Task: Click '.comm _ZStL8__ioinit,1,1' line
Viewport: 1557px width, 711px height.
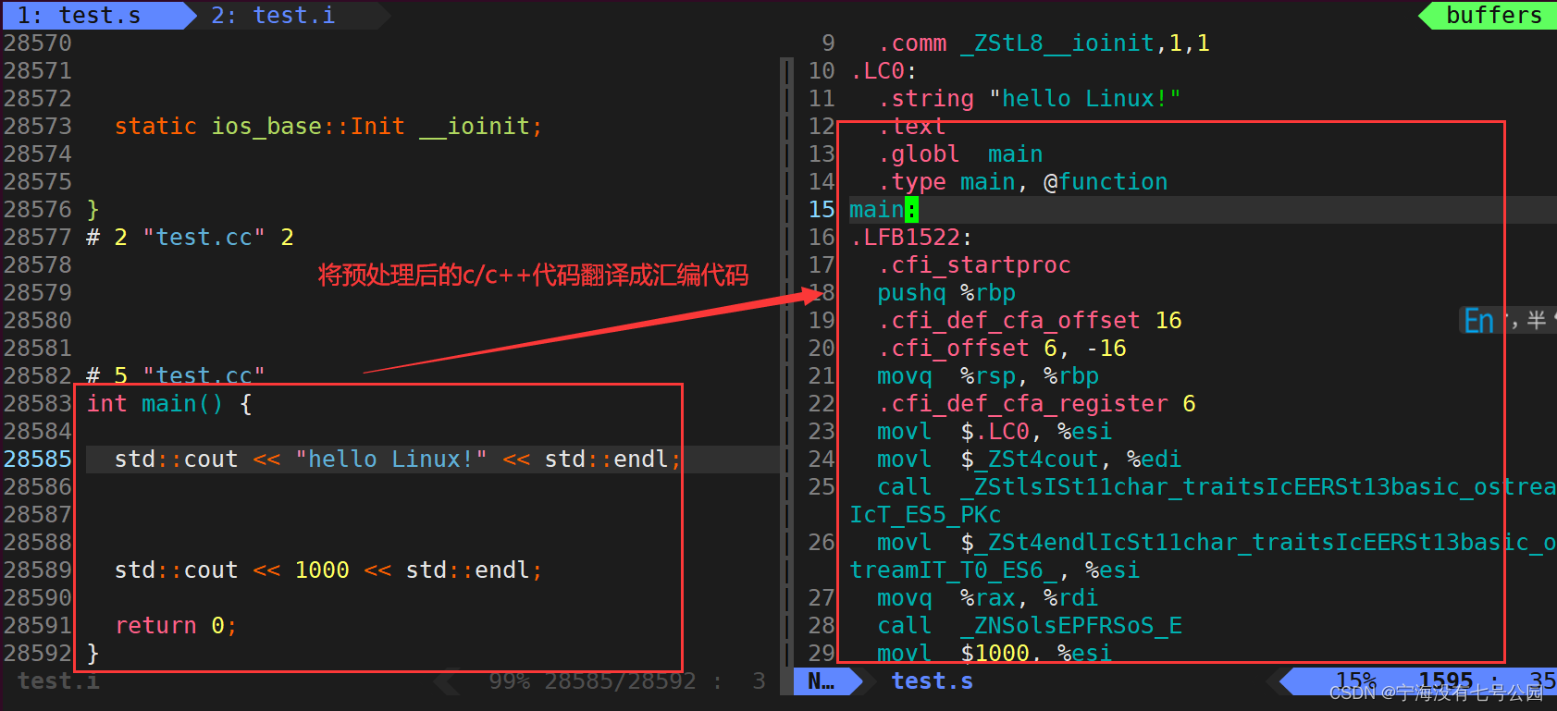Action: pos(1044,43)
